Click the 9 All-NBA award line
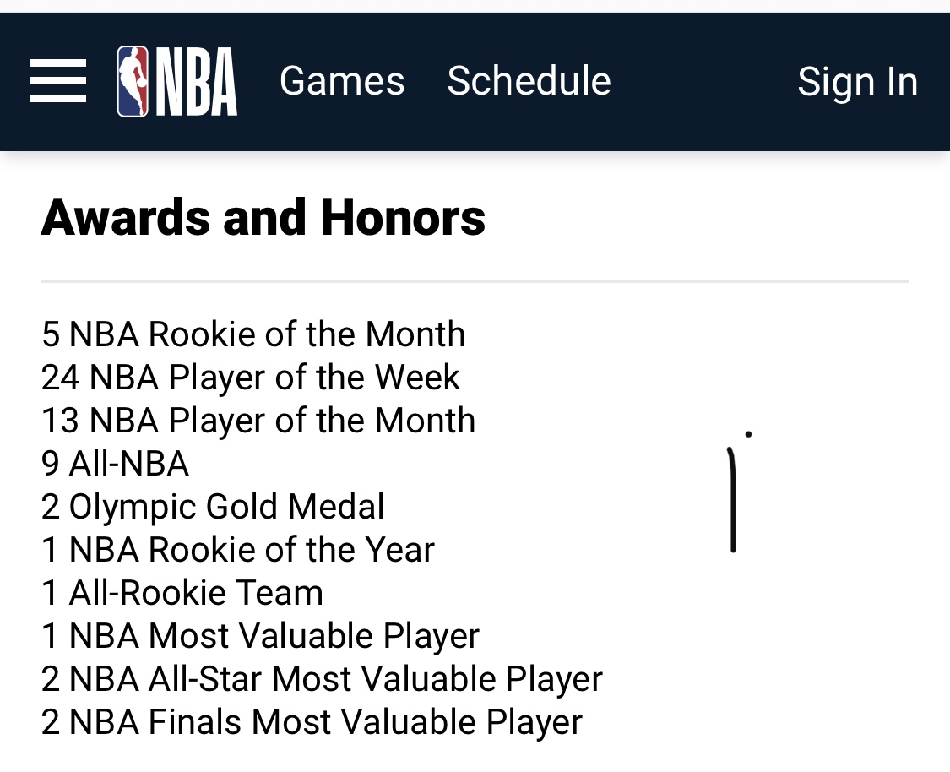The height and width of the screenshot is (772, 950). tap(115, 464)
